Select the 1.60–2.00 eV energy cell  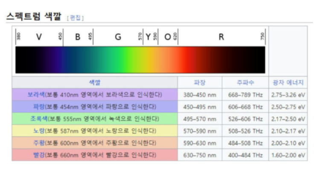pyautogui.click(x=288, y=155)
